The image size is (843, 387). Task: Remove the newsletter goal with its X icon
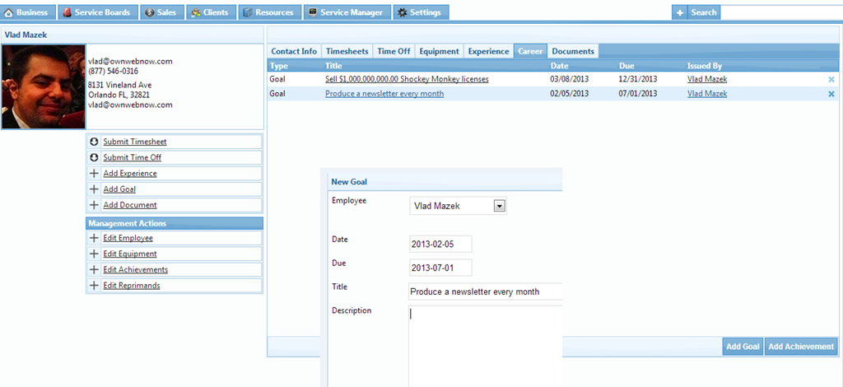831,94
